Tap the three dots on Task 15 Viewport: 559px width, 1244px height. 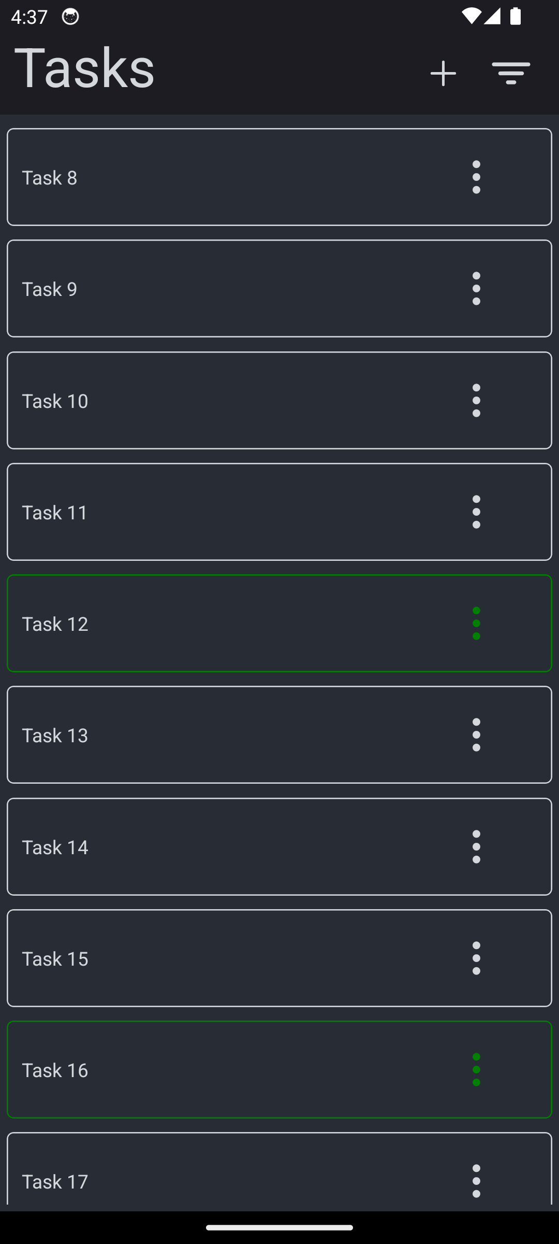click(x=476, y=958)
